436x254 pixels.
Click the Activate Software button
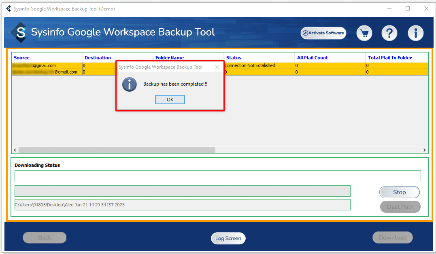click(323, 33)
